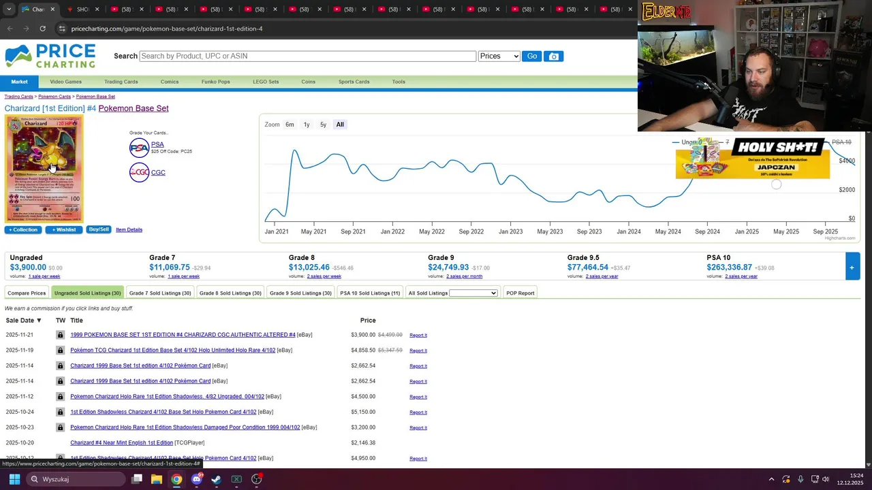Set chart zoom to 6m
Screen dimensions: 872x490
290,125
